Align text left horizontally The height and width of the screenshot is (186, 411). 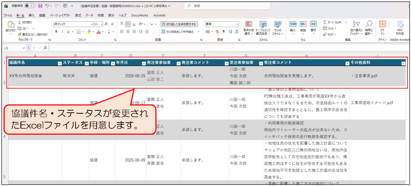coord(122,31)
